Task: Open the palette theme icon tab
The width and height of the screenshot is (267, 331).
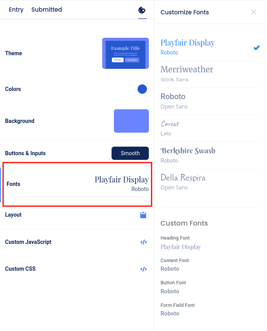Action: (x=142, y=10)
